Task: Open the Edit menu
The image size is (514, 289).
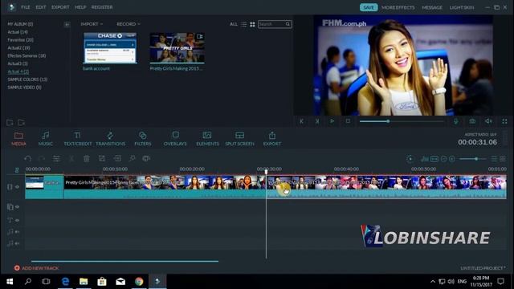Action: [x=41, y=7]
